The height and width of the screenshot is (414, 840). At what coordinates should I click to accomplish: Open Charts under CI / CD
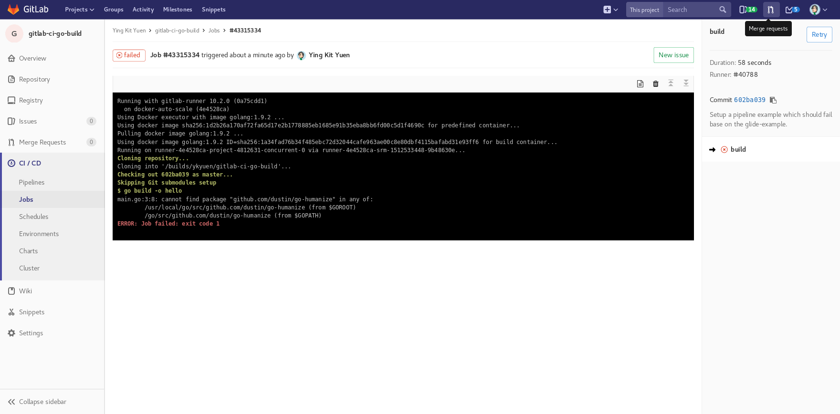point(53,251)
